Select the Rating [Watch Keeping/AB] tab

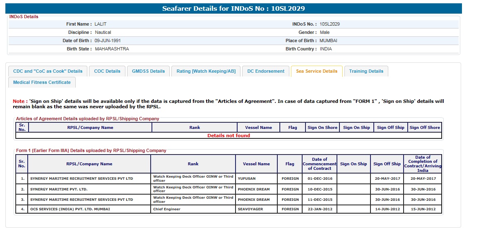point(206,71)
